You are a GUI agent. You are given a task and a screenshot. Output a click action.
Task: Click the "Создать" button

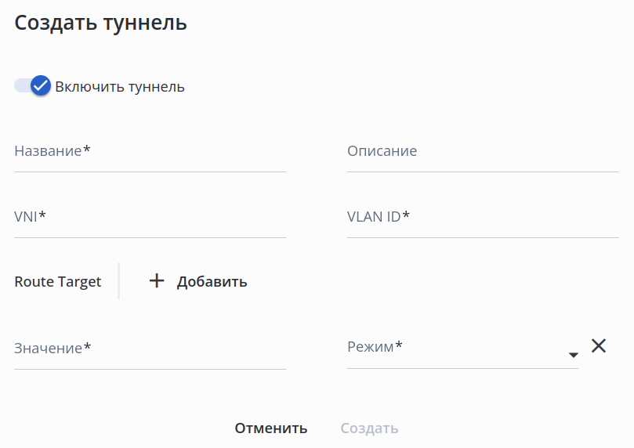point(369,428)
